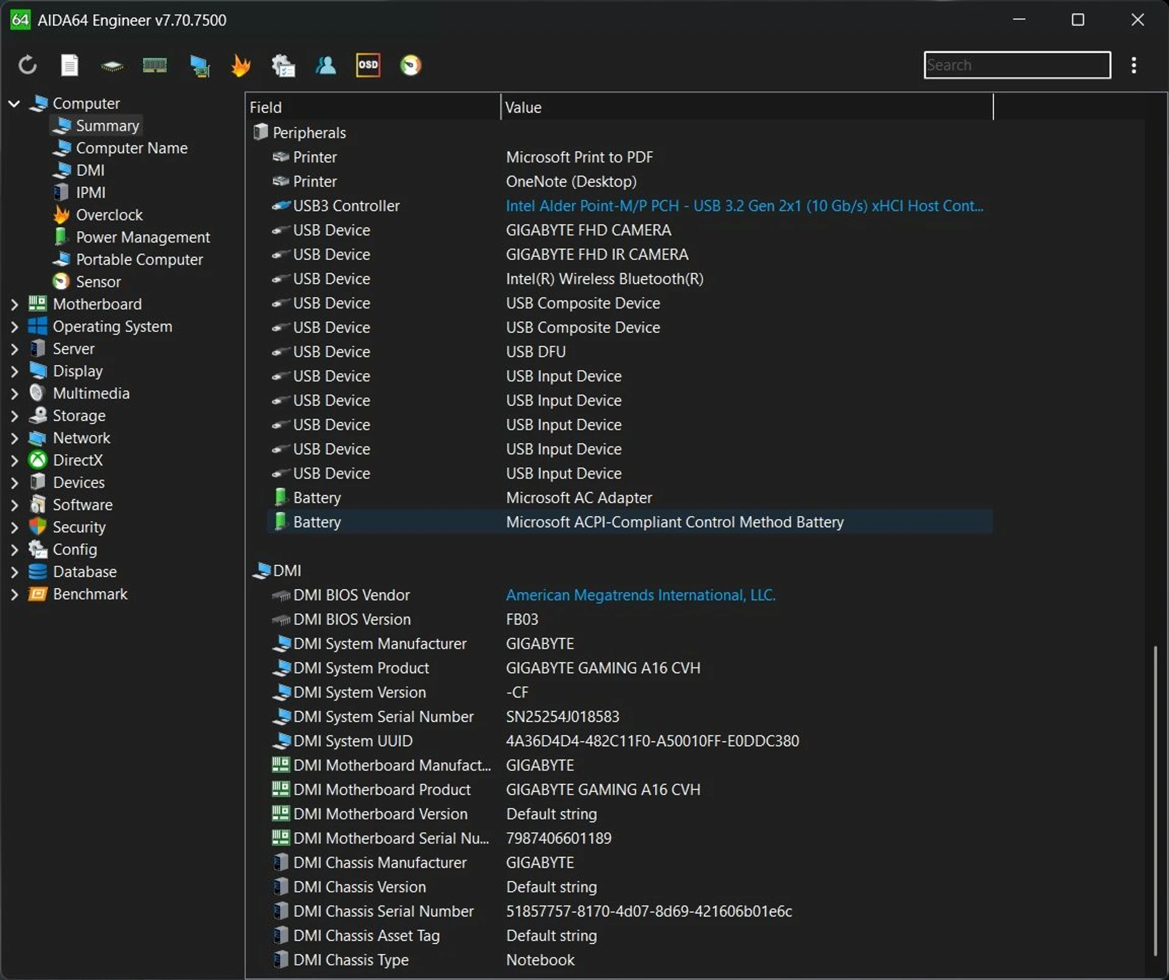Click the Refresh toolbar icon

(x=27, y=65)
